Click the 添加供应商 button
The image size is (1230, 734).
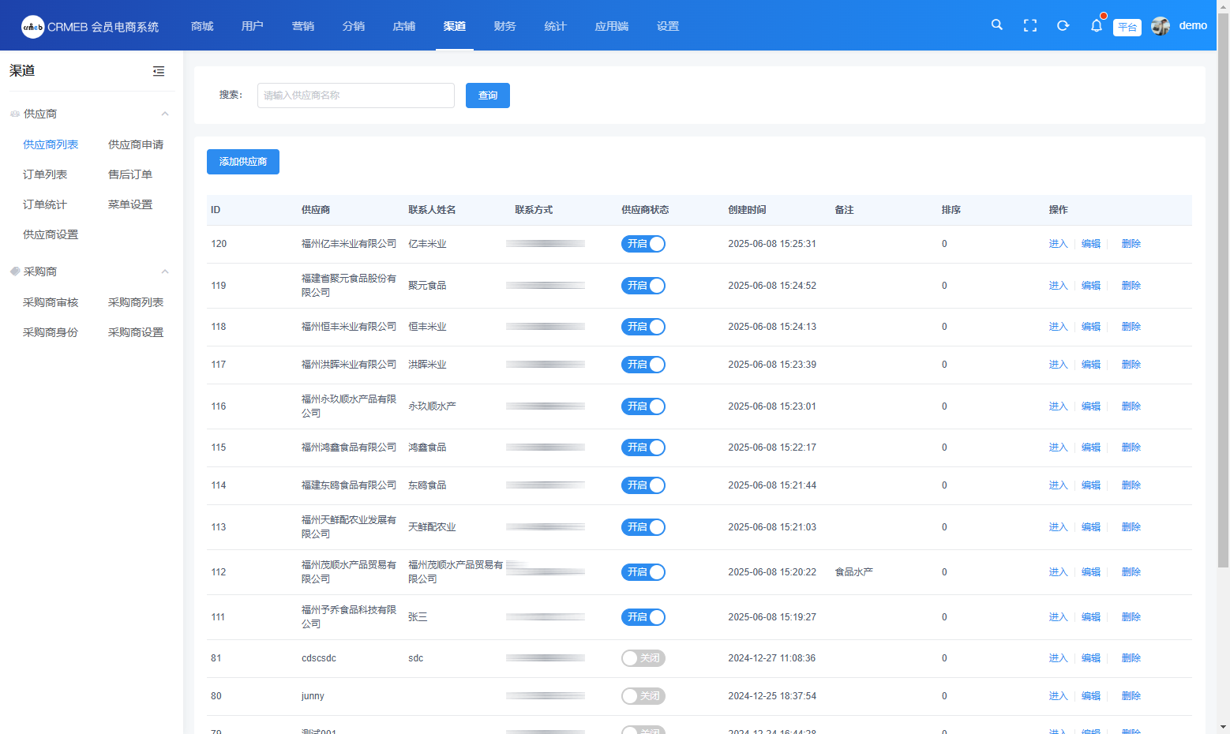(x=243, y=162)
